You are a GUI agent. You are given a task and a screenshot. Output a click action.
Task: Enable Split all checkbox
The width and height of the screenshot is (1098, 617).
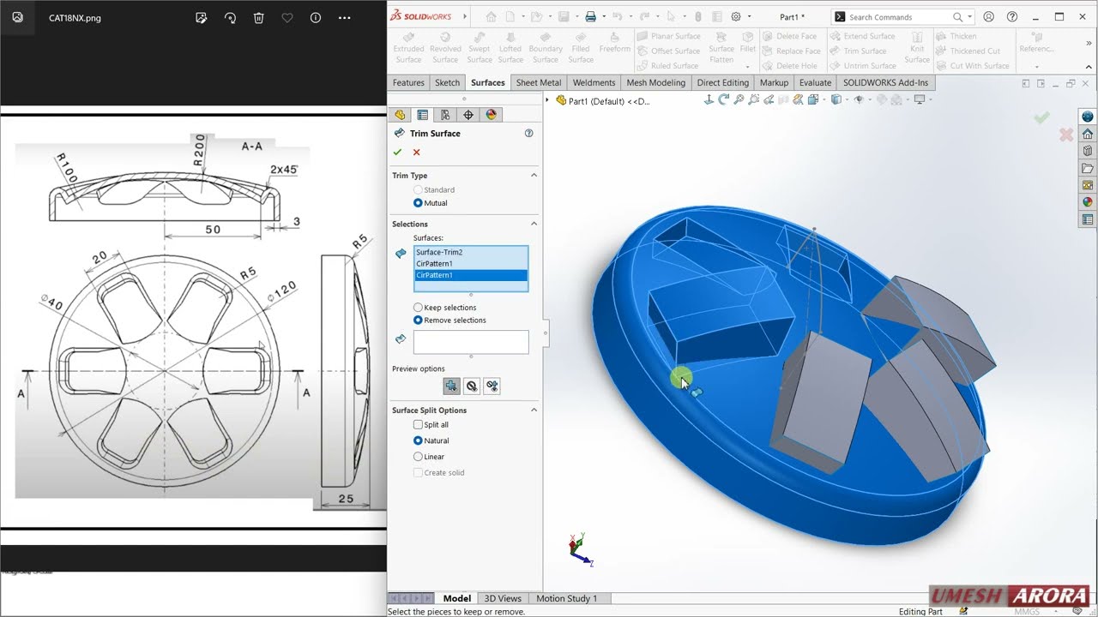(x=418, y=424)
